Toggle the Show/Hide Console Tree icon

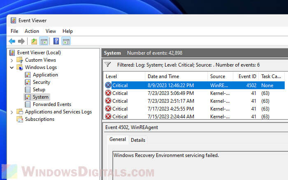click(44, 41)
